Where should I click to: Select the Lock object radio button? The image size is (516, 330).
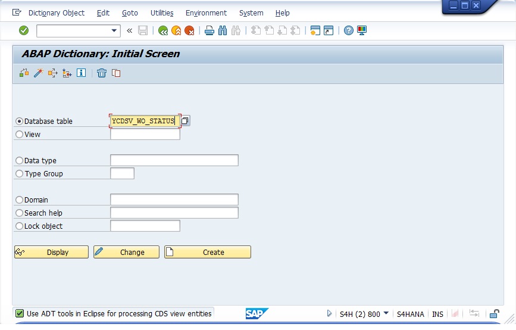point(20,226)
